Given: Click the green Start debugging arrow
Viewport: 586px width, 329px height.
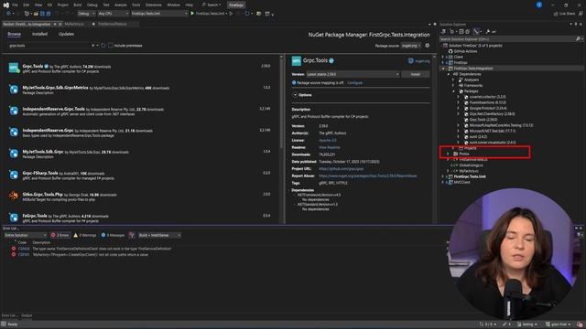Looking at the screenshot, I should 192,14.
